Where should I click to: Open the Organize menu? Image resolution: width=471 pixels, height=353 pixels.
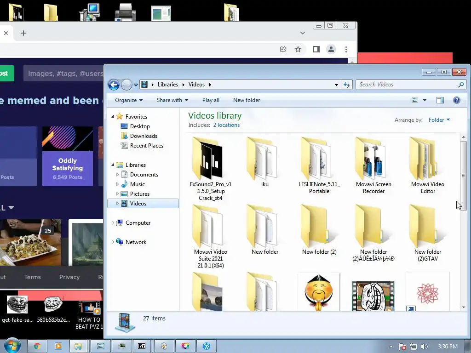(129, 100)
